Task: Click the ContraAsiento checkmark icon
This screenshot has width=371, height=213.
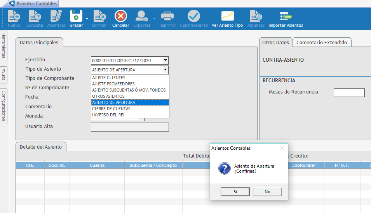Action: tap(193, 16)
